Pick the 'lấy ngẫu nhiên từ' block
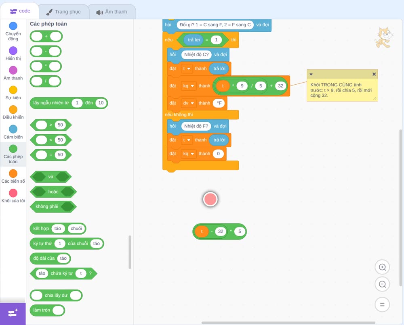The width and height of the screenshot is (404, 325). [69, 103]
